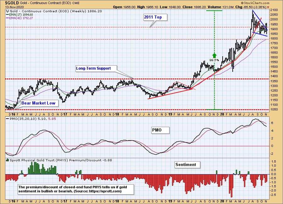Select the boxed 'PMO' panel label

(160, 130)
